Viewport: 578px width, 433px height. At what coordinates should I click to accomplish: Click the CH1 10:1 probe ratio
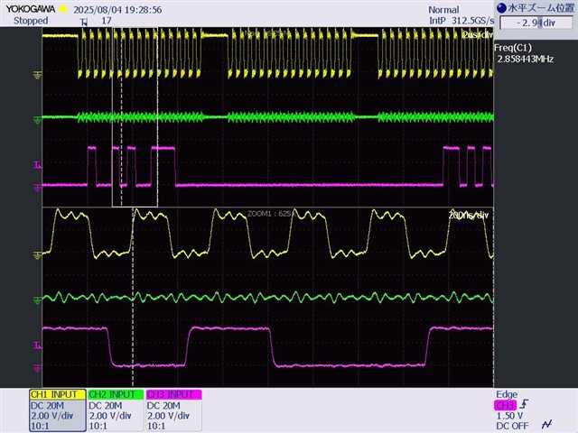coord(40,426)
